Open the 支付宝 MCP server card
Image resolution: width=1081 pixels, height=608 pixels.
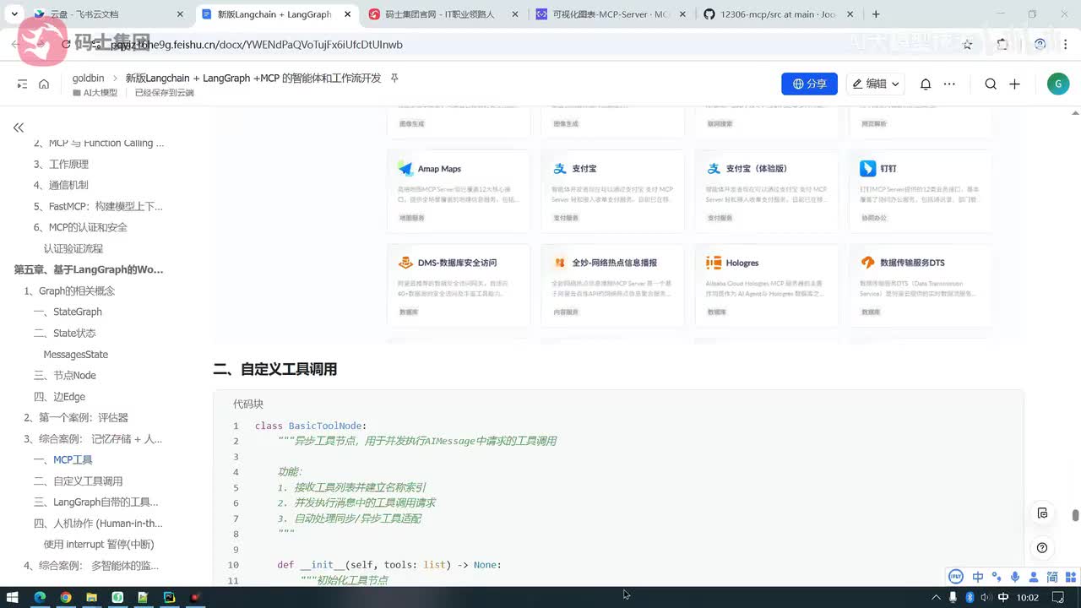pyautogui.click(x=612, y=191)
